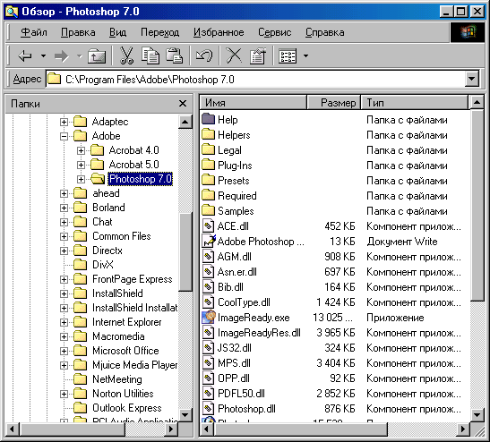Click folder tree scroll up arrow
Image resolution: width=490 pixels, height=442 pixels.
(x=185, y=122)
